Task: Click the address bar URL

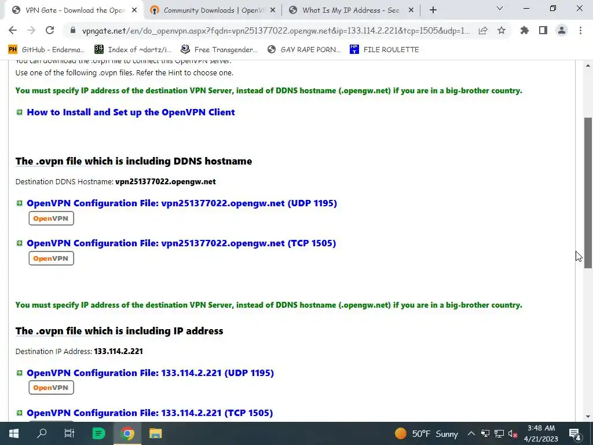Action: coord(276,31)
